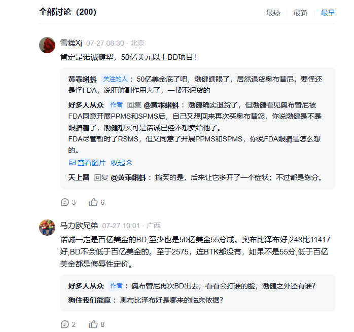354x332 pixels.
Task: Click the username 马力欧兄弟
Action: (x=79, y=226)
